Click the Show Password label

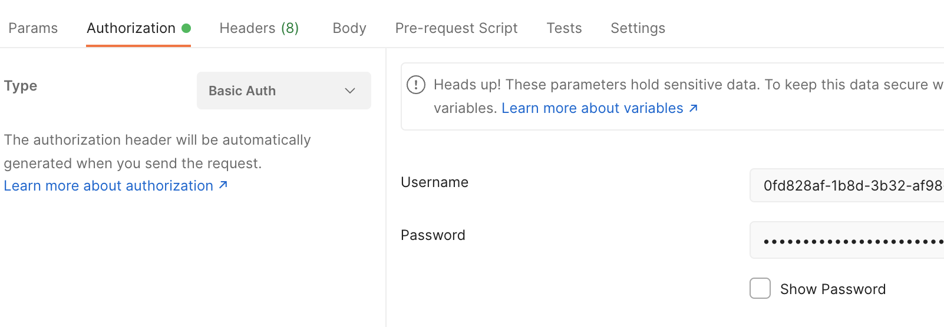833,289
